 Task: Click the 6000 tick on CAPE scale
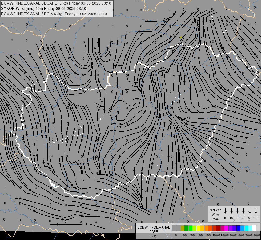tap(256, 235)
